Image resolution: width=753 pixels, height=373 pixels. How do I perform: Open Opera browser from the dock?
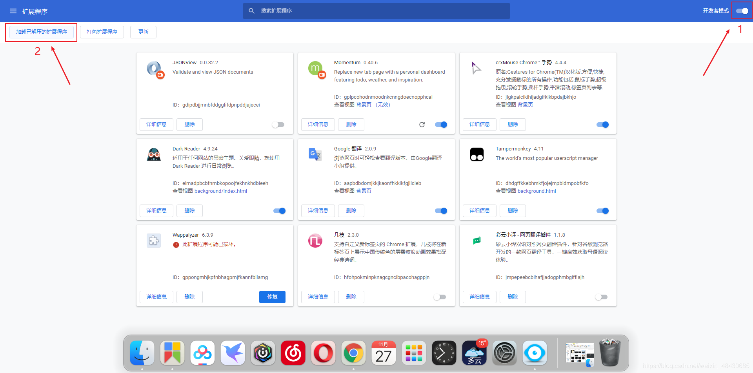(323, 353)
